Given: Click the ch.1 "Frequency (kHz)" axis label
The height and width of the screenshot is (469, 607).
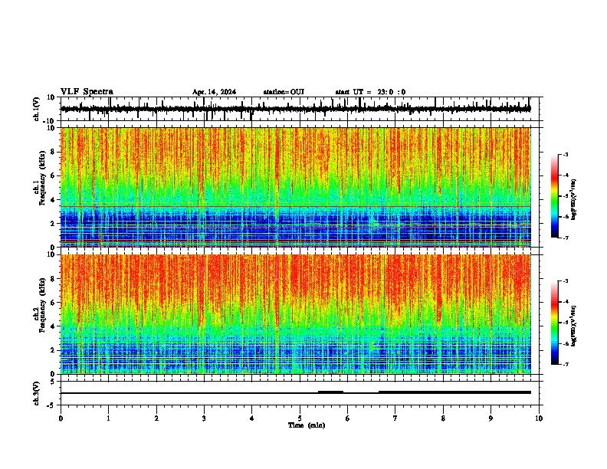Looking at the screenshot, I should click(42, 176).
